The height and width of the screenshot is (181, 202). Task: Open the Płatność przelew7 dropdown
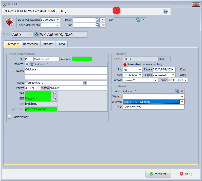[x=156, y=80]
